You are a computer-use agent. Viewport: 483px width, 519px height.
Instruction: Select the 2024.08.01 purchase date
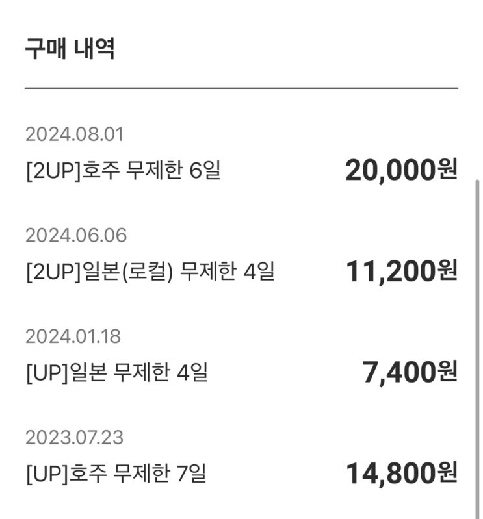(74, 134)
